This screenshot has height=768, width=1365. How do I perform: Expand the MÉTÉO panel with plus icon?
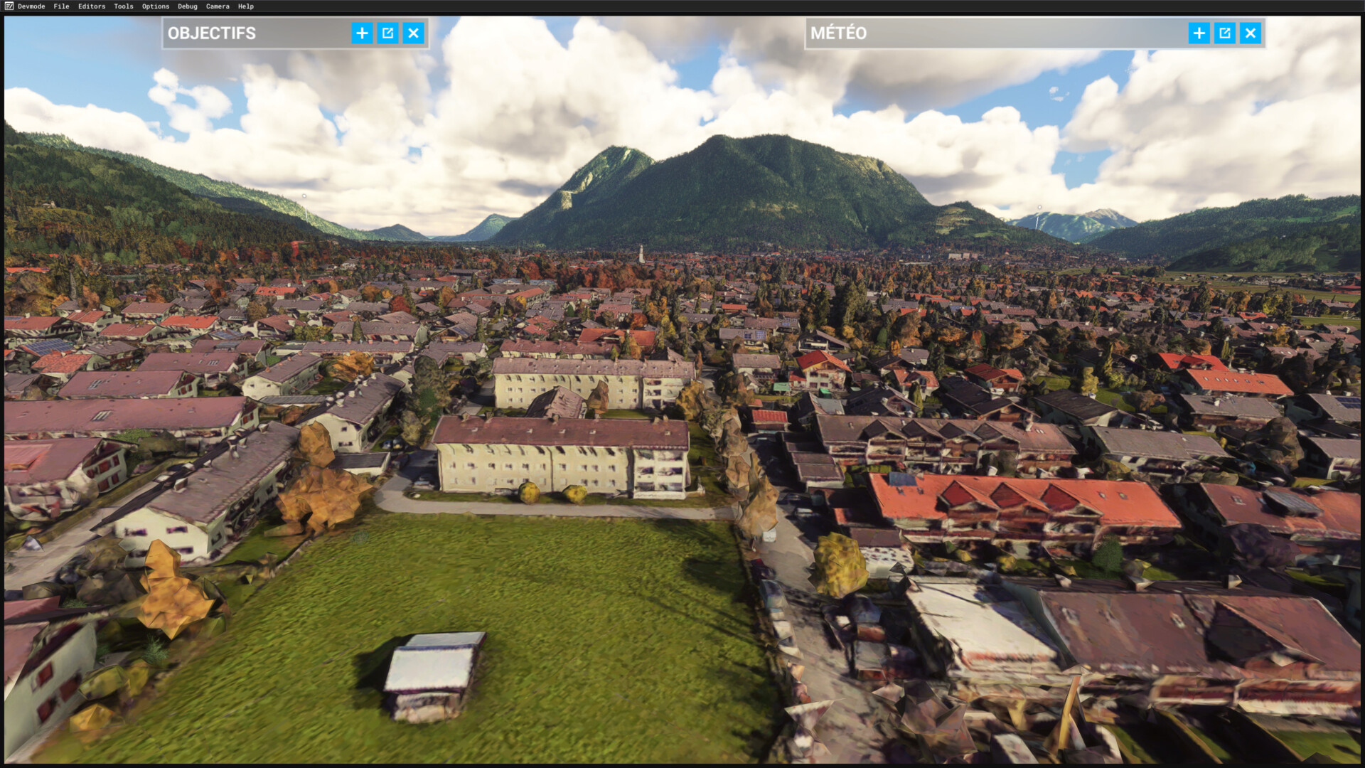tap(1199, 33)
